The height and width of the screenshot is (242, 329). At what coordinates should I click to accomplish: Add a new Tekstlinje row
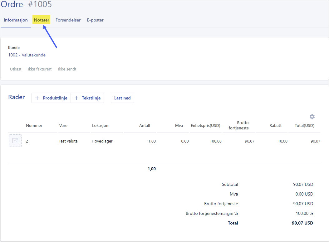pos(87,98)
